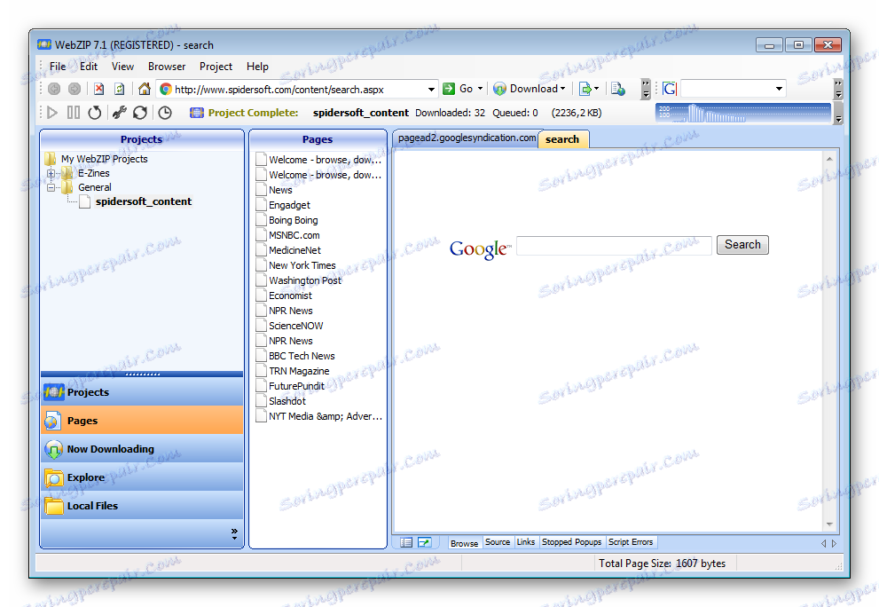Image resolution: width=879 pixels, height=607 pixels.
Task: Open the Engadget page entry
Action: [x=289, y=205]
